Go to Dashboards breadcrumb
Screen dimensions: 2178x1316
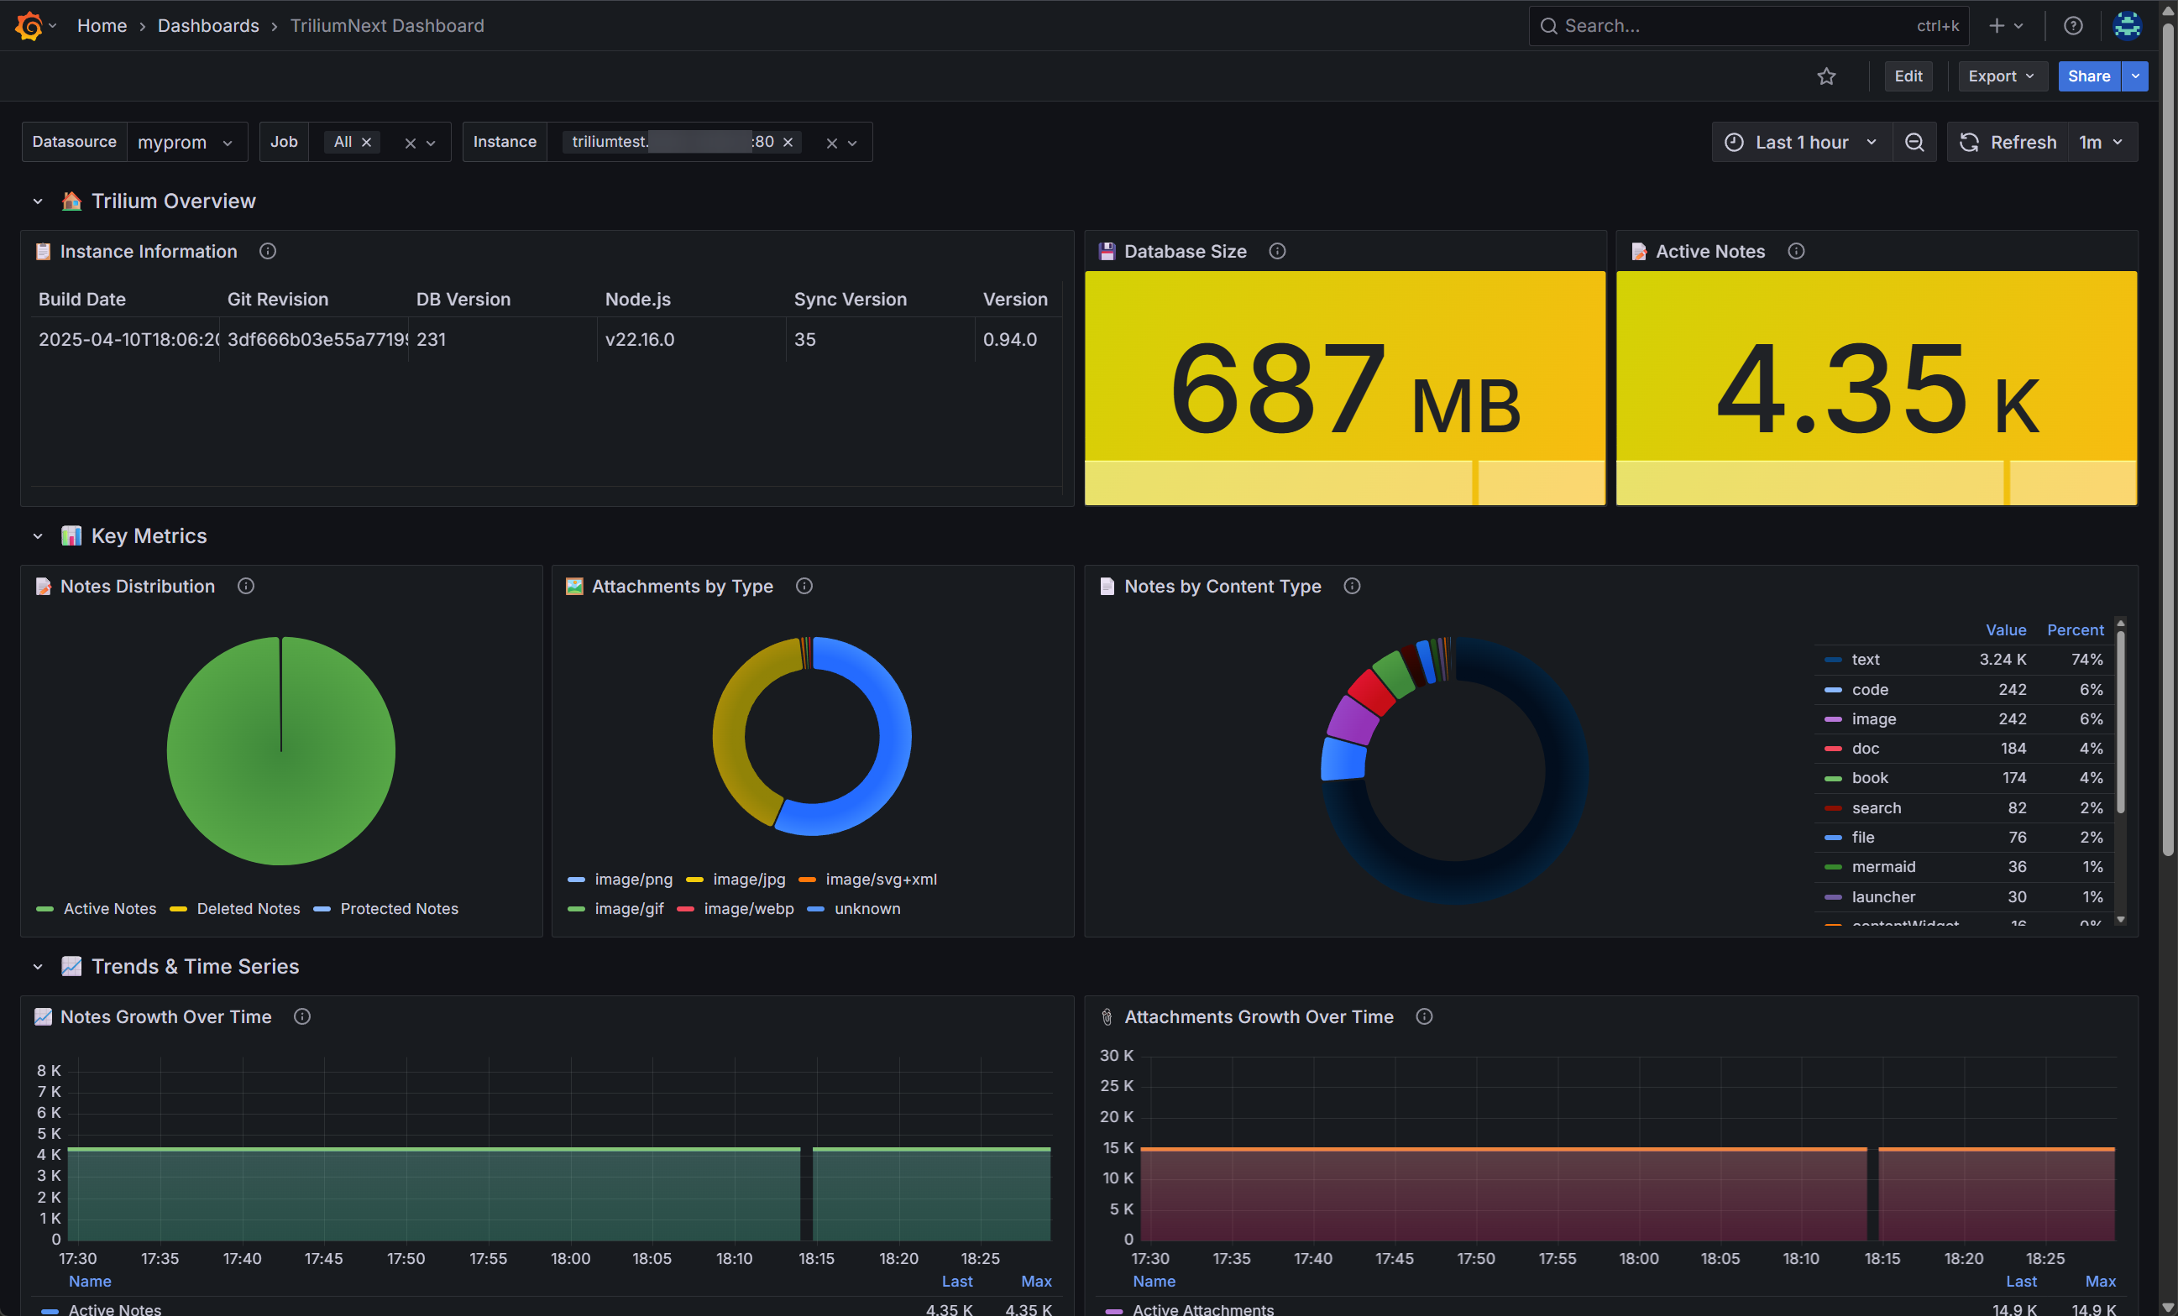[x=207, y=26]
